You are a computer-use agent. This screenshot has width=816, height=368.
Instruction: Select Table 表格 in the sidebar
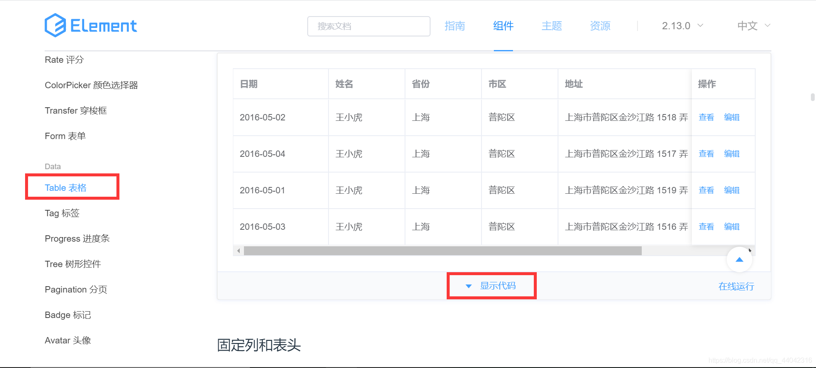[x=65, y=188]
